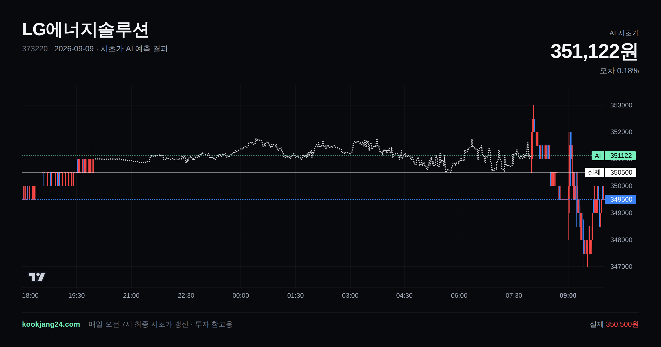Click the 오차 0.18% error text
The width and height of the screenshot is (661, 347).
[x=619, y=71]
